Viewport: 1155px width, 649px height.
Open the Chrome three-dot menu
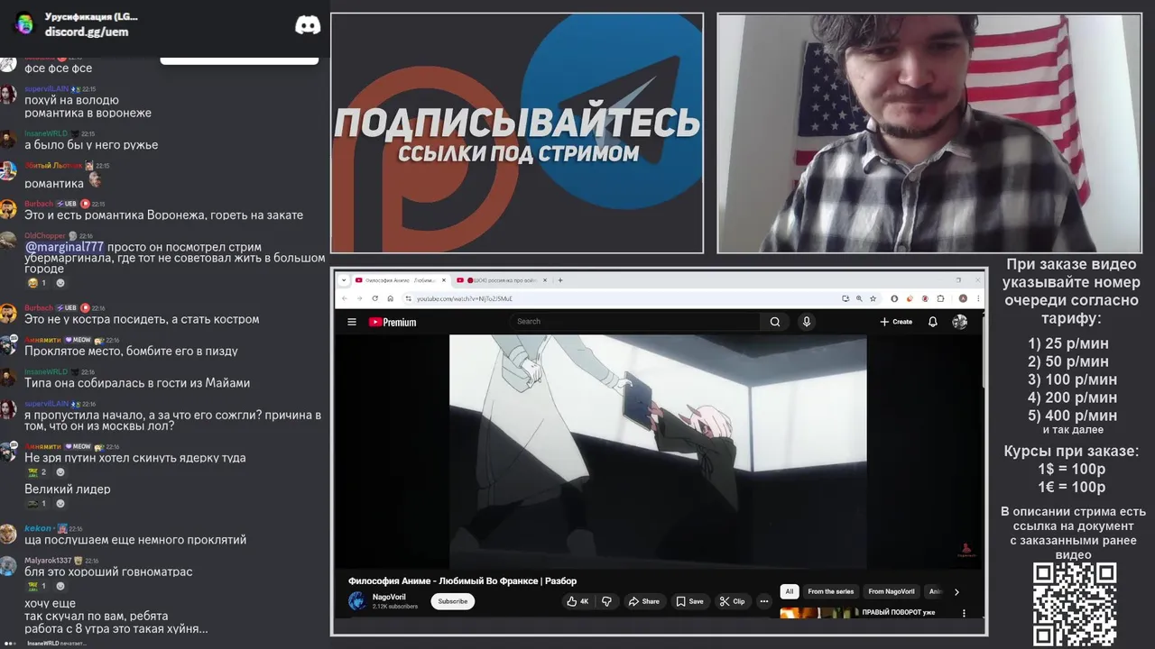(x=977, y=298)
